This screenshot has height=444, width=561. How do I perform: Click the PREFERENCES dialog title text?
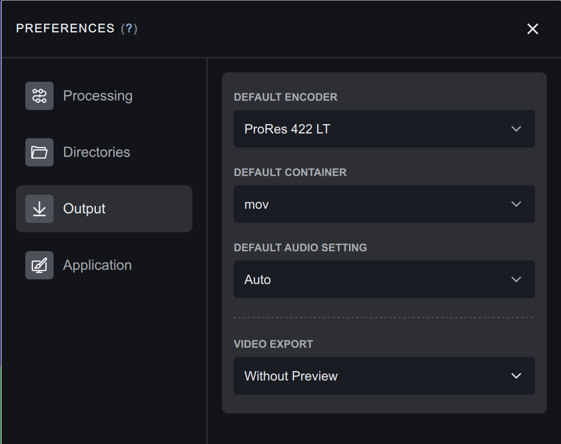pyautogui.click(x=65, y=29)
